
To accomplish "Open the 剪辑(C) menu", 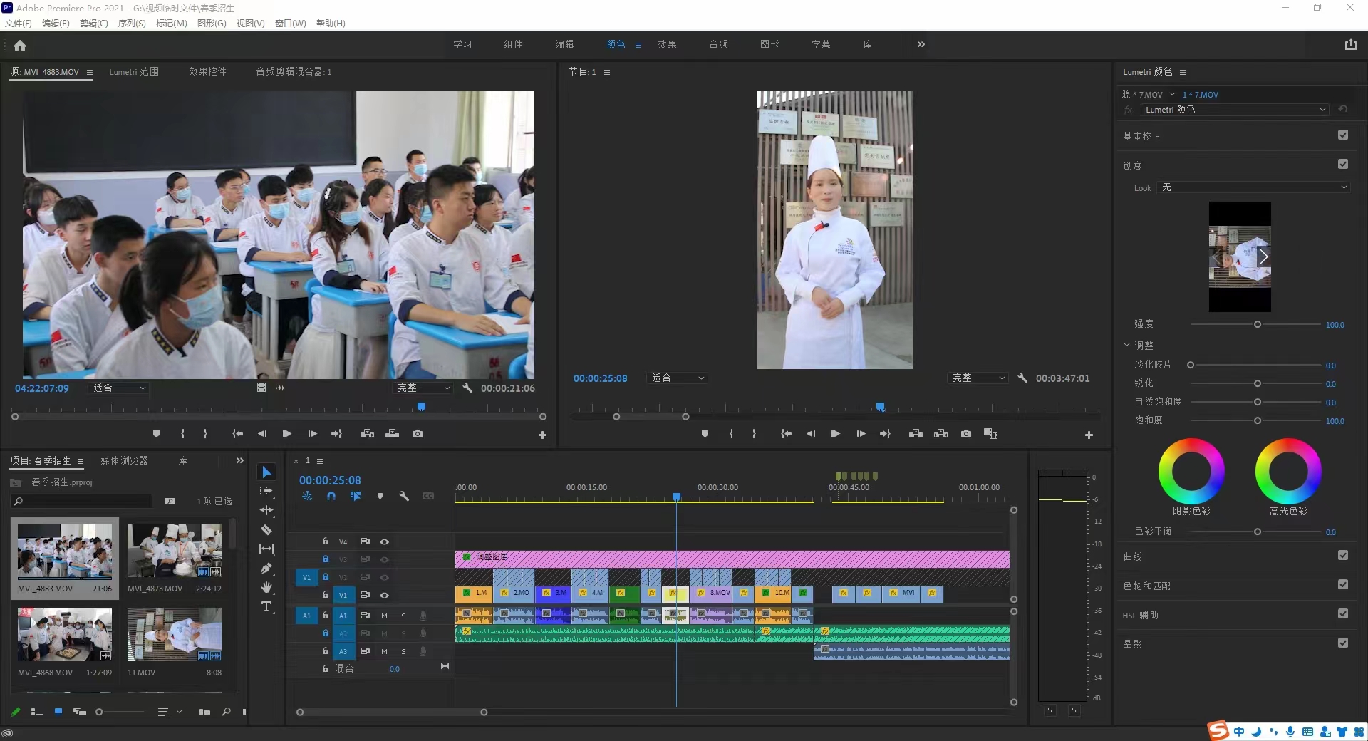I will tap(93, 24).
